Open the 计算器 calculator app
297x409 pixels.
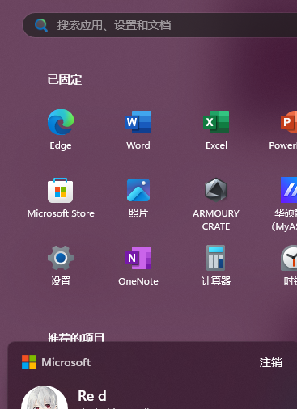pyautogui.click(x=216, y=258)
